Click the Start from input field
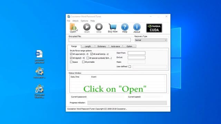The image size is (221, 124). tap(136, 53)
